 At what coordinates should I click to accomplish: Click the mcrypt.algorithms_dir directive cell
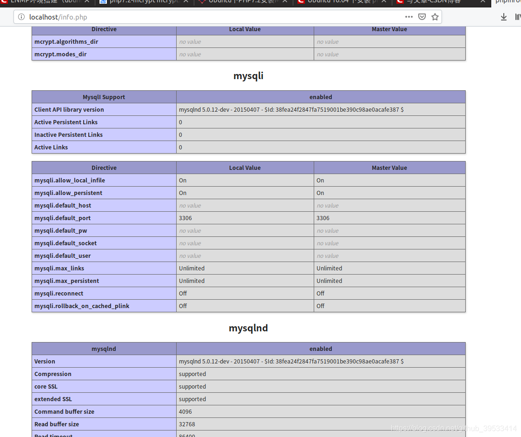[x=104, y=41]
